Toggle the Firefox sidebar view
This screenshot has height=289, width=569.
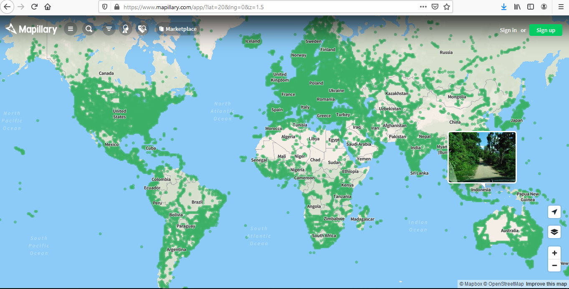531,7
